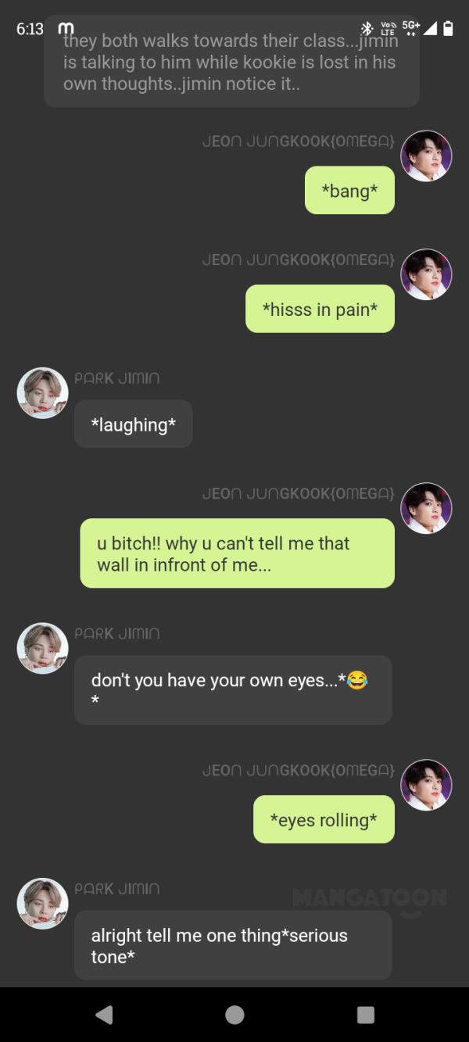This screenshot has width=469, height=1042.
Task: Open Jungkook's avatar beside *hisss in pain*
Action: [426, 274]
